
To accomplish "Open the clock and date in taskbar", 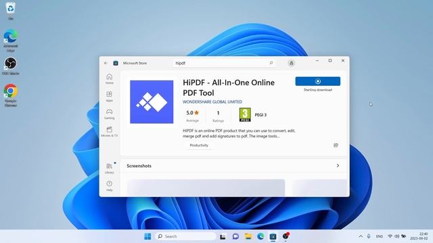I will tap(419, 236).
